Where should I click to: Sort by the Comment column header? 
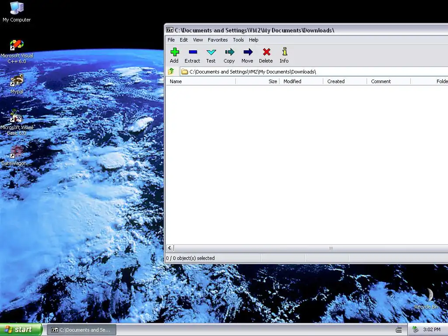coord(389,81)
